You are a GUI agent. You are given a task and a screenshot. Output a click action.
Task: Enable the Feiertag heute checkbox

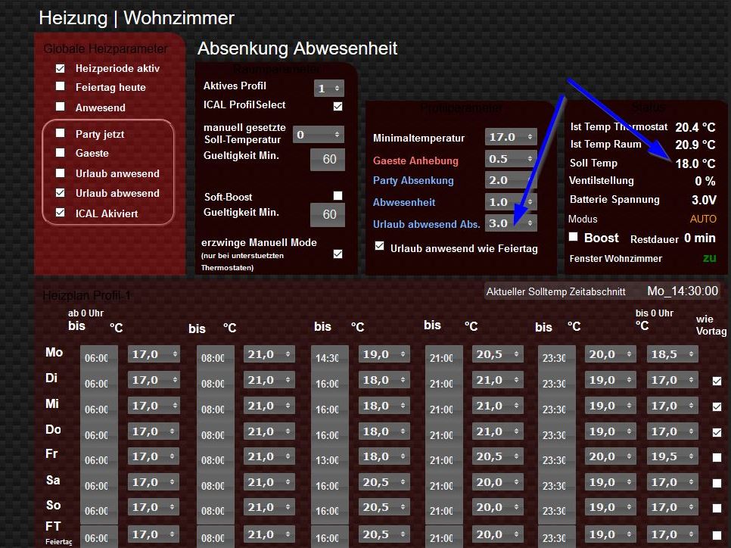pos(60,86)
